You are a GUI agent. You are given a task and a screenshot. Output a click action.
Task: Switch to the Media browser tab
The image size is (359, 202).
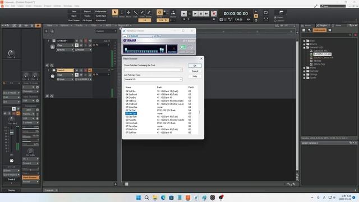308,25
